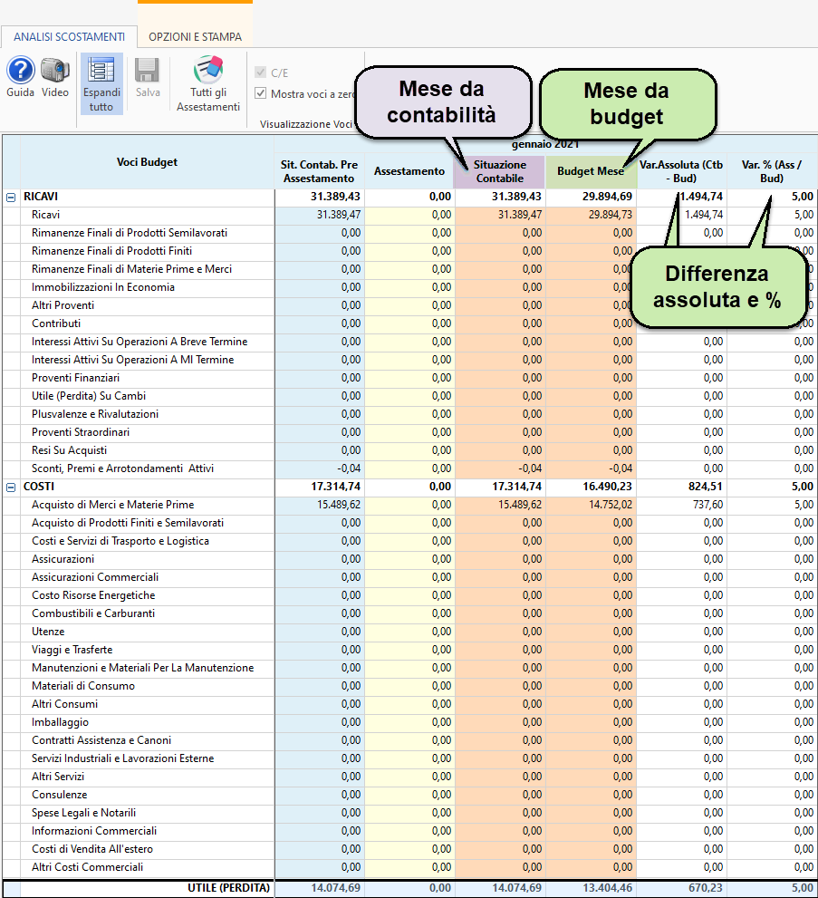
Task: Open the Guida help icon
Action: click(x=20, y=71)
